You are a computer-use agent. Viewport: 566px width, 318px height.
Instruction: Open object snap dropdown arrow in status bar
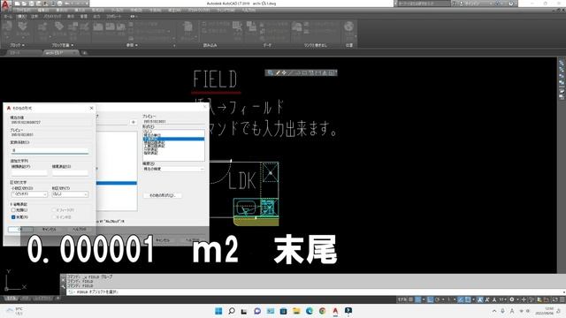coord(473,299)
